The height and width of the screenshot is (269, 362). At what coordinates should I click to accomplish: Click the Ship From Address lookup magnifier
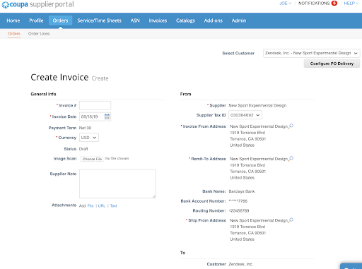(x=291, y=220)
